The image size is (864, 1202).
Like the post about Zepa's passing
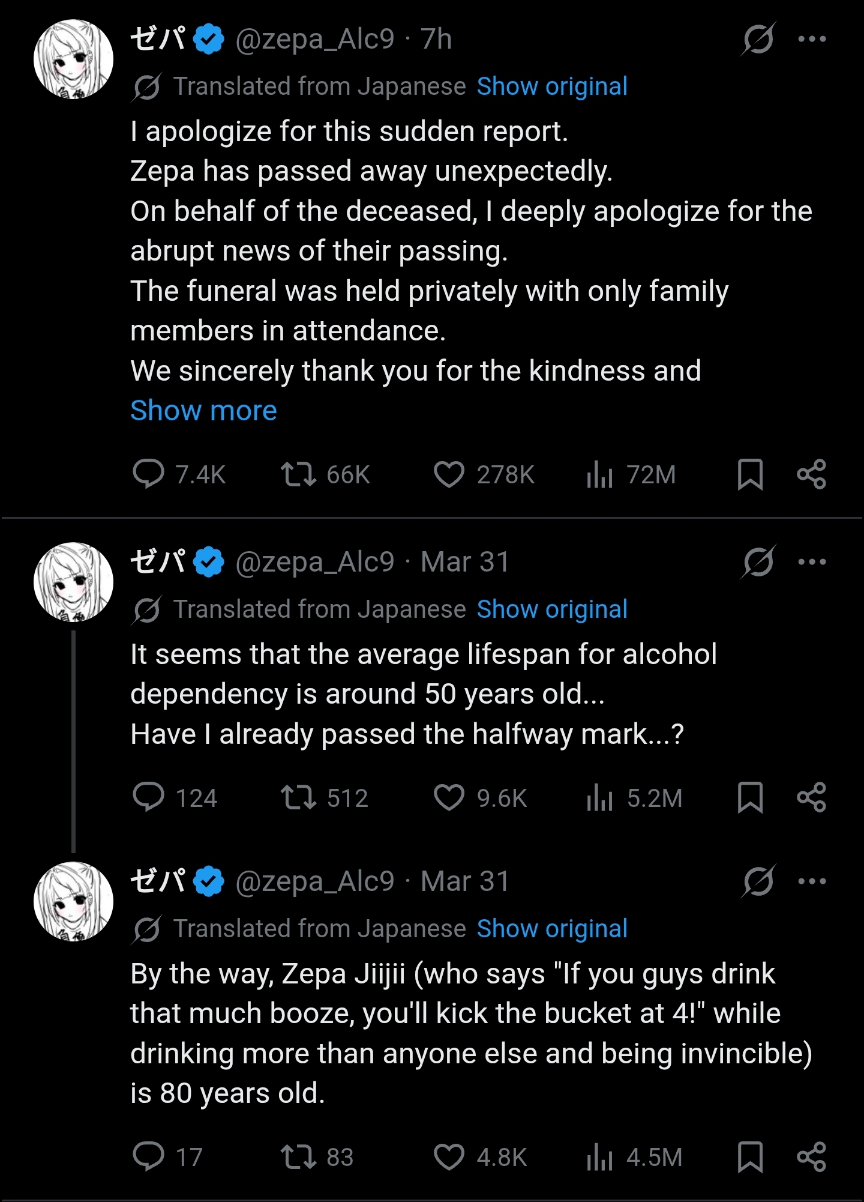(449, 474)
